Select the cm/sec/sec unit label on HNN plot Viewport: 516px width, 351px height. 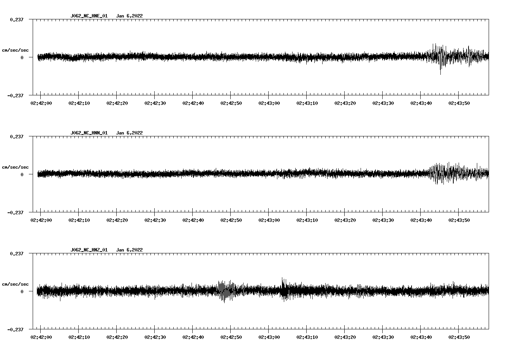coord(15,167)
